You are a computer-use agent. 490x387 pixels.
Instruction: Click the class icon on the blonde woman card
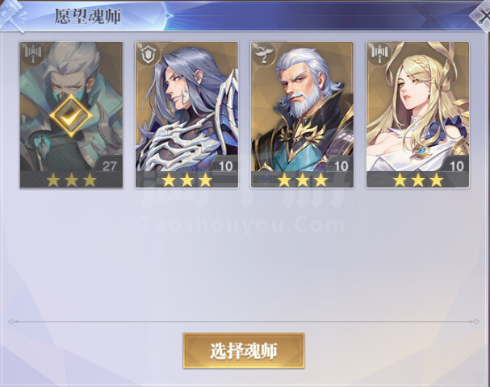click(379, 53)
